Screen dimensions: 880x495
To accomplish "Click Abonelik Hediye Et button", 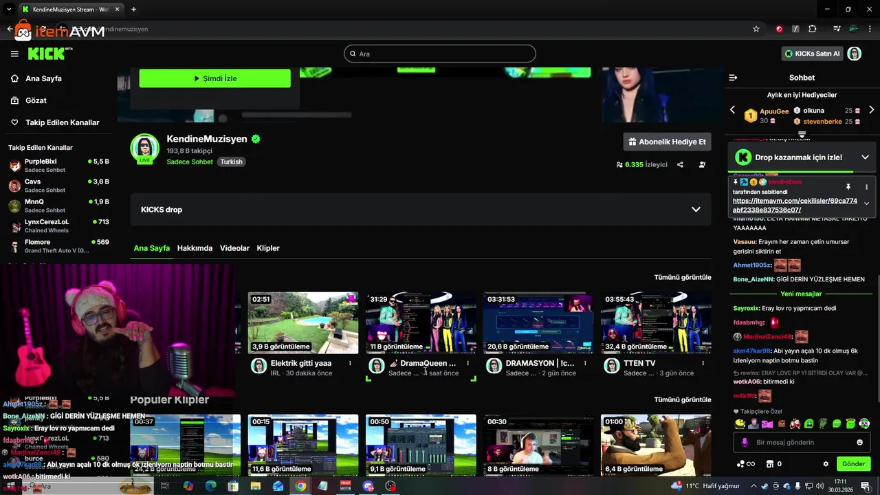I will (667, 142).
